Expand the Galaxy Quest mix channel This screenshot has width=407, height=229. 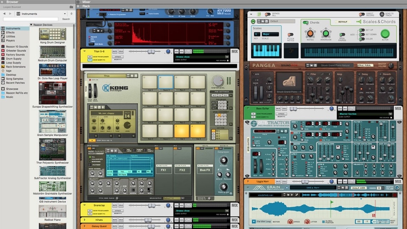(84, 226)
